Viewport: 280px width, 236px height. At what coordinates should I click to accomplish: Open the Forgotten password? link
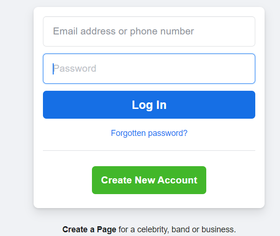coord(149,133)
